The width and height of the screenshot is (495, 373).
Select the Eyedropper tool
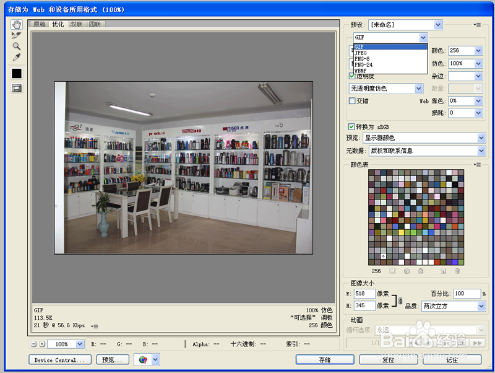coord(17,57)
